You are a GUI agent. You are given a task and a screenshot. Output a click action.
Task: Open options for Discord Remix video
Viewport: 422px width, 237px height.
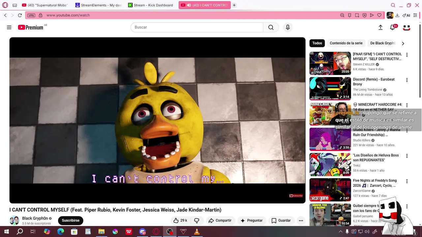click(x=407, y=80)
